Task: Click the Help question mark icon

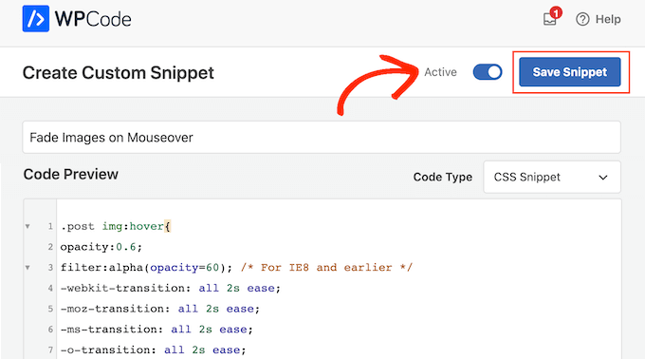Action: pos(582,19)
